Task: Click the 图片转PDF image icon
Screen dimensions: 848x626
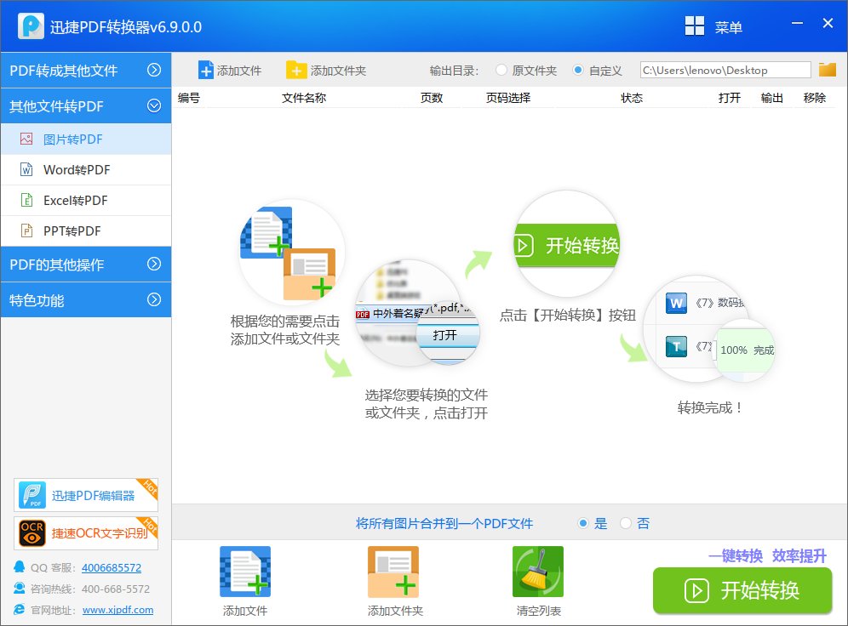Action: [26, 139]
